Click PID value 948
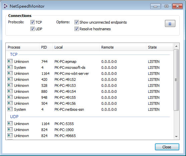 click(x=44, y=97)
